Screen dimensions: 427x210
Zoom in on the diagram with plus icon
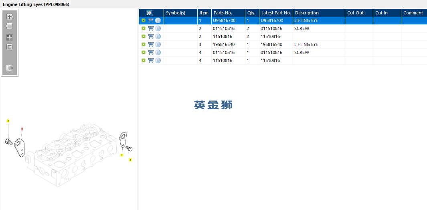point(10,17)
